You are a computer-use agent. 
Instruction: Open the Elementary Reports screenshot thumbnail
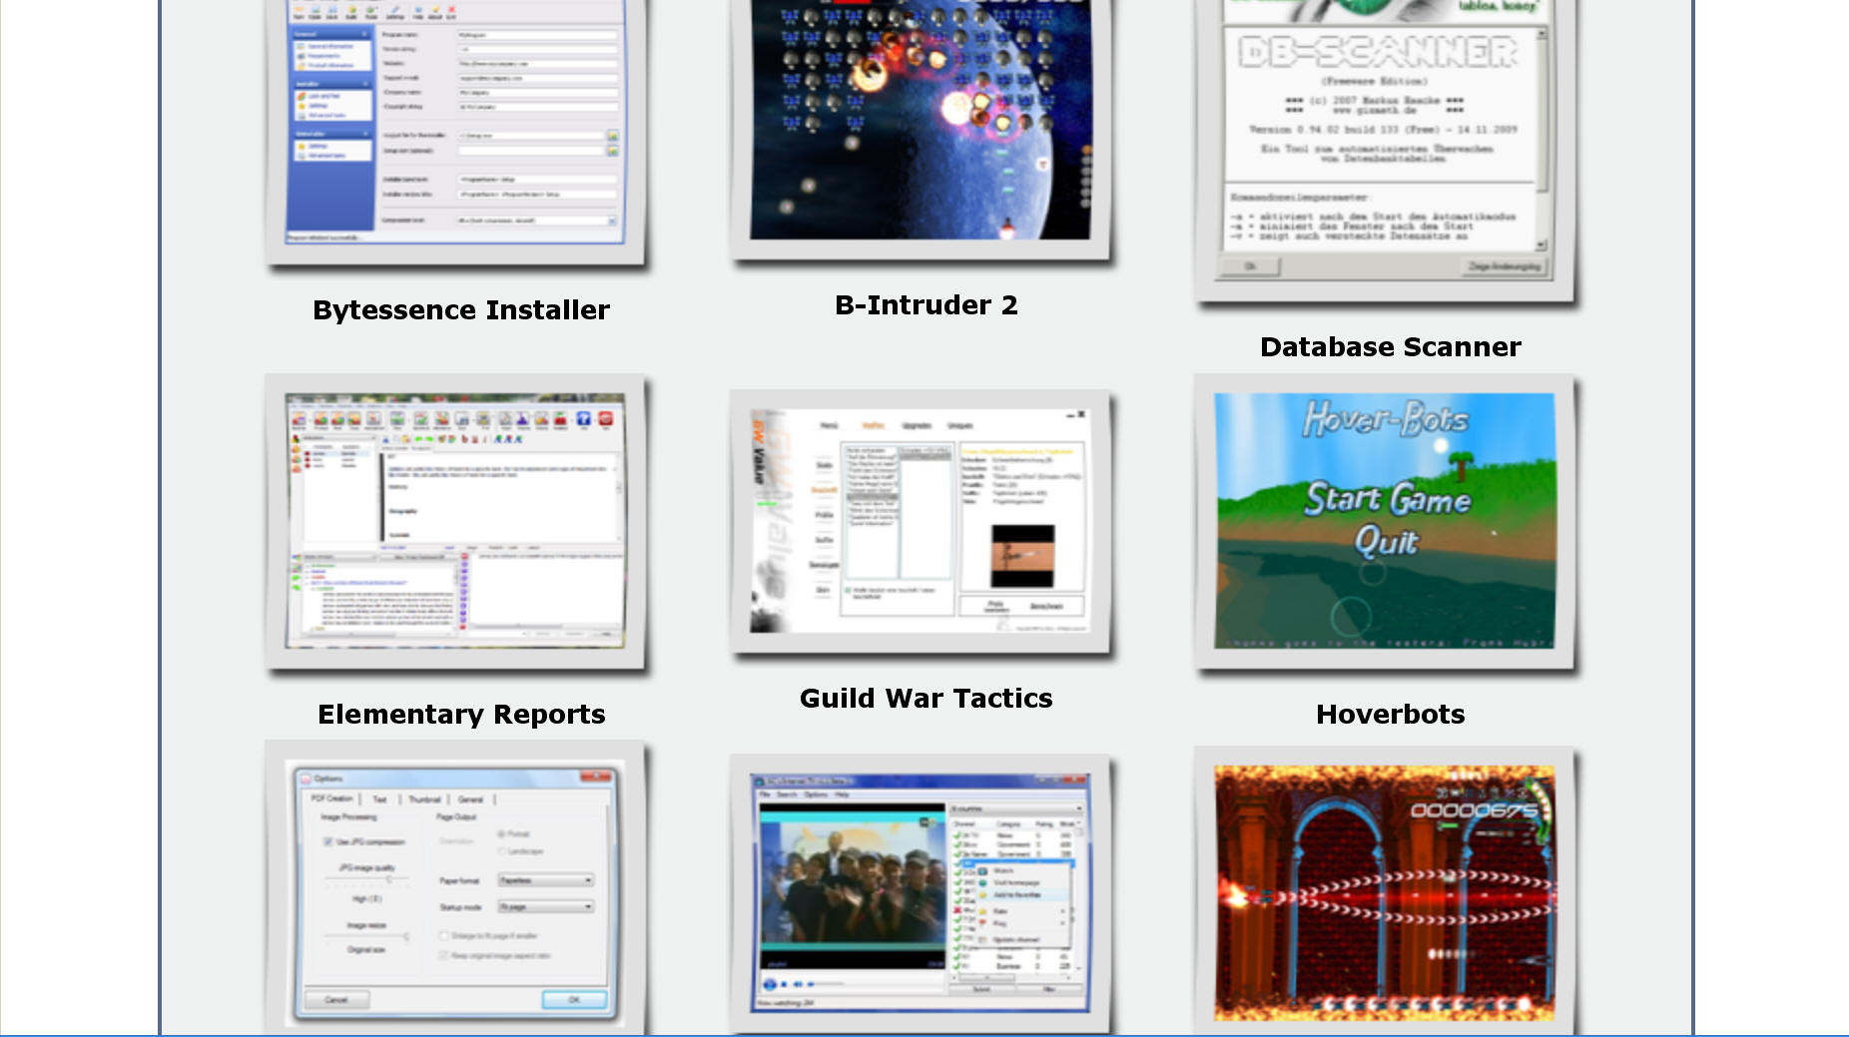pos(455,520)
